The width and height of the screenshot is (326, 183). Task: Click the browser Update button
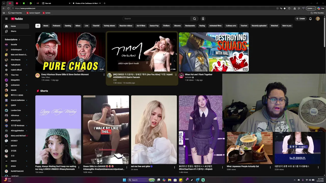(x=311, y=8)
